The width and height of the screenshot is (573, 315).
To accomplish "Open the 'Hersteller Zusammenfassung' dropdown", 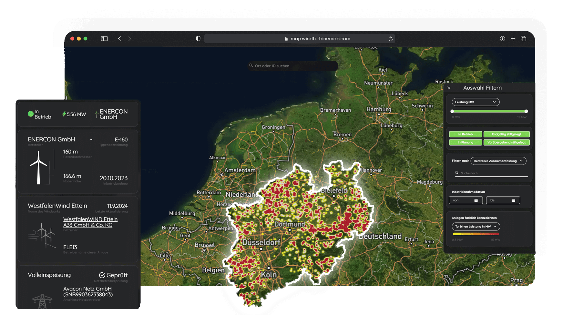I will [498, 161].
